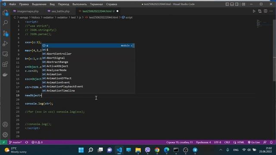Open the Файл menu
The image size is (276, 155).
[13, 4]
